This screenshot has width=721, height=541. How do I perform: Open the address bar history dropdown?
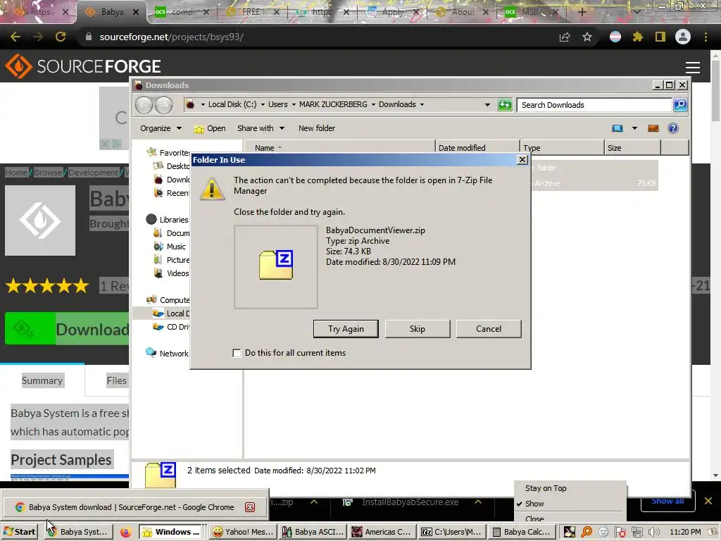[487, 105]
